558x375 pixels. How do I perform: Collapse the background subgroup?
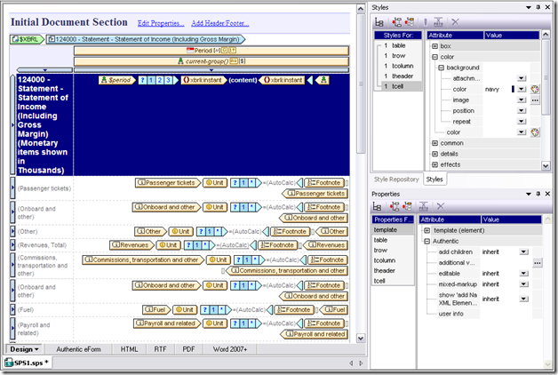pyautogui.click(x=441, y=68)
